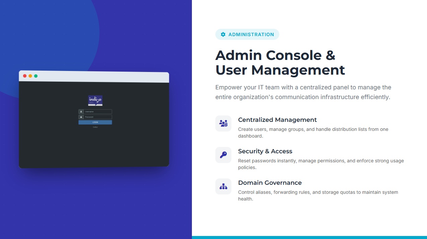
Task: Click the Admin Console & User Management title
Action: pos(280,63)
